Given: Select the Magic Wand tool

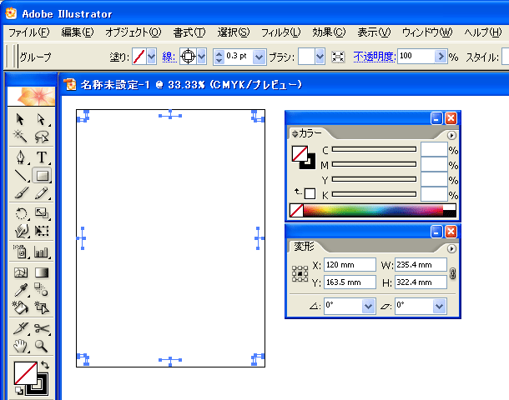Looking at the screenshot, I should point(20,137).
